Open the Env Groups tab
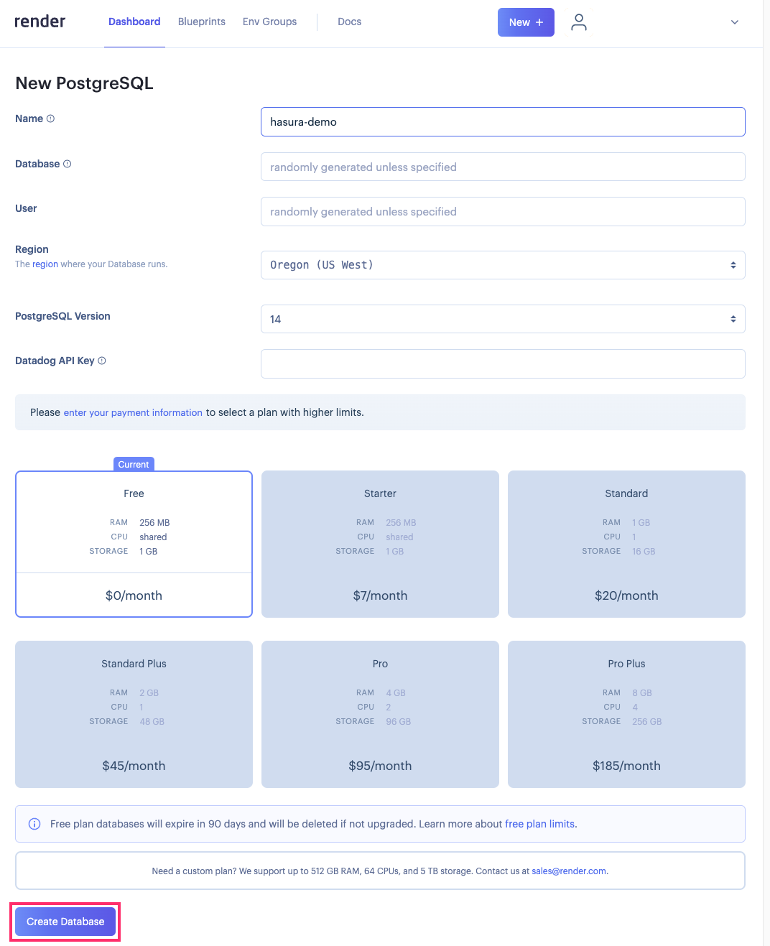The height and width of the screenshot is (946, 770). pos(269,22)
